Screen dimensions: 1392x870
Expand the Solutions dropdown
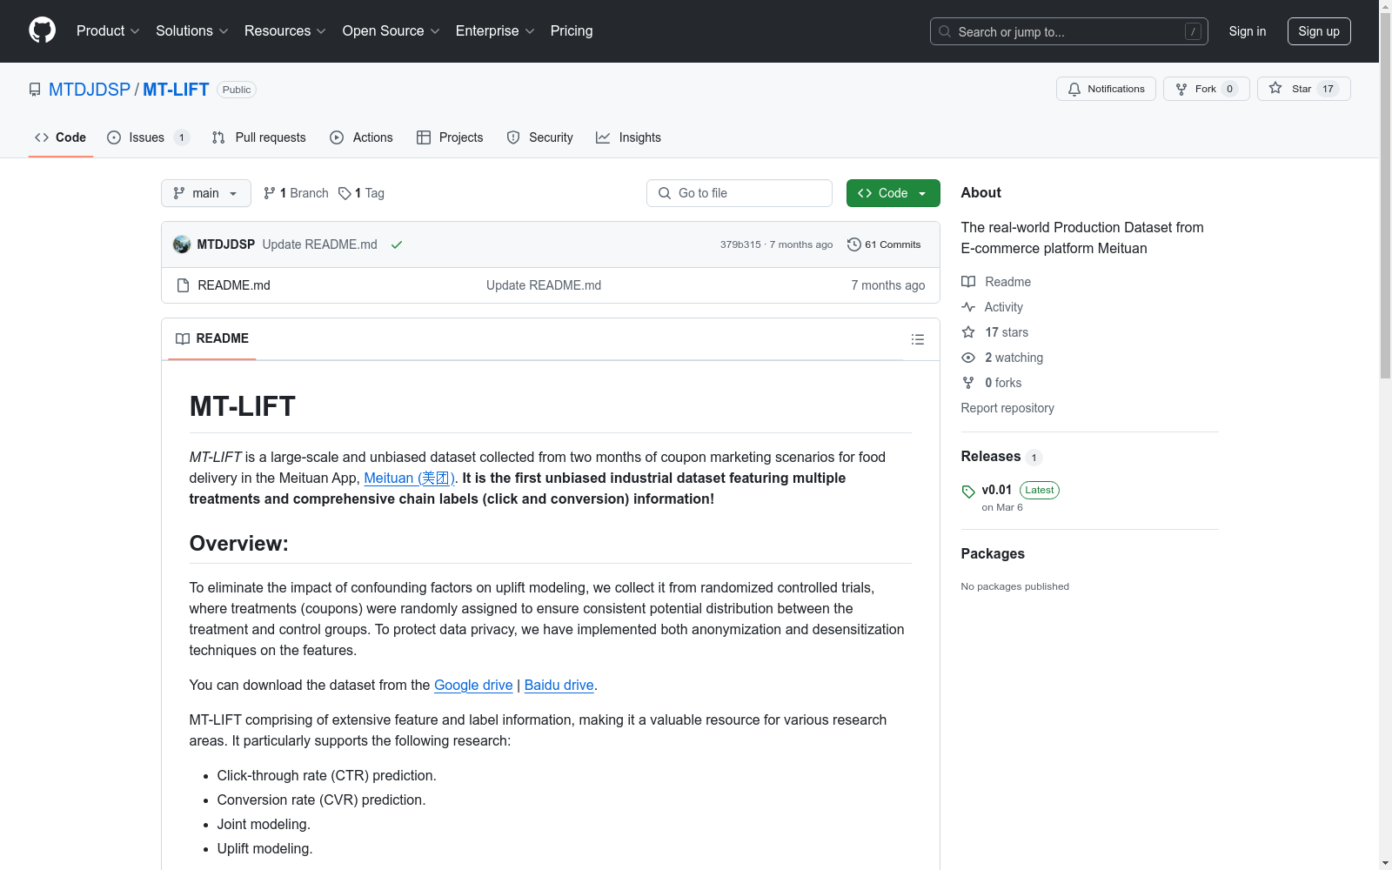(192, 31)
